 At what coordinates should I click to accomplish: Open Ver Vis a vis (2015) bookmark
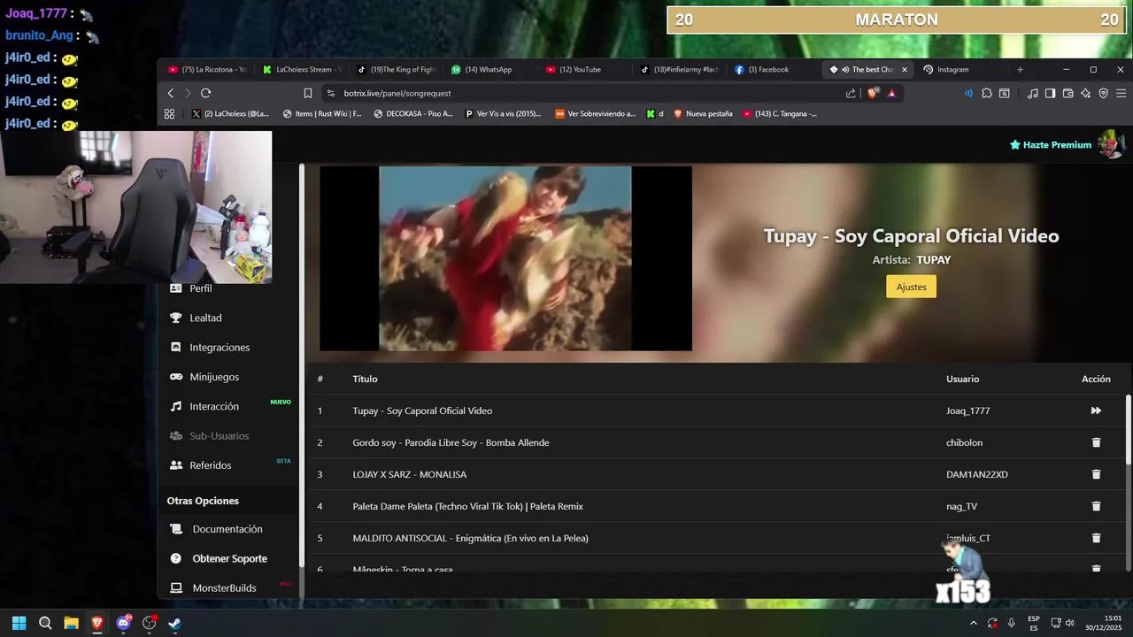pos(503,113)
